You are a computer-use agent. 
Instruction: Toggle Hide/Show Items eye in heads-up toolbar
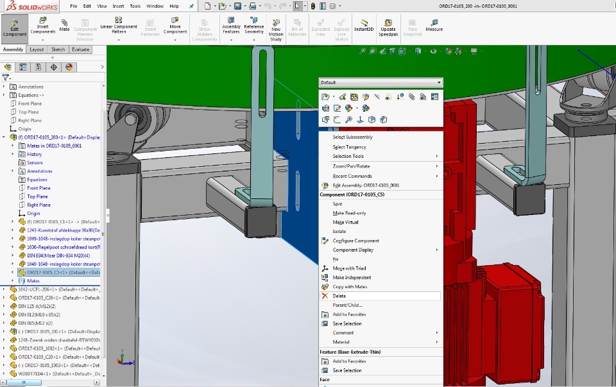click(433, 51)
